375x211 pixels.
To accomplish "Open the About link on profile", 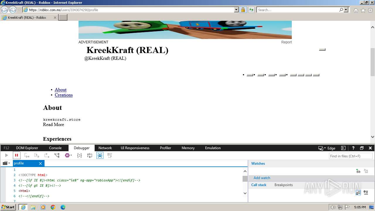I will point(61,90).
